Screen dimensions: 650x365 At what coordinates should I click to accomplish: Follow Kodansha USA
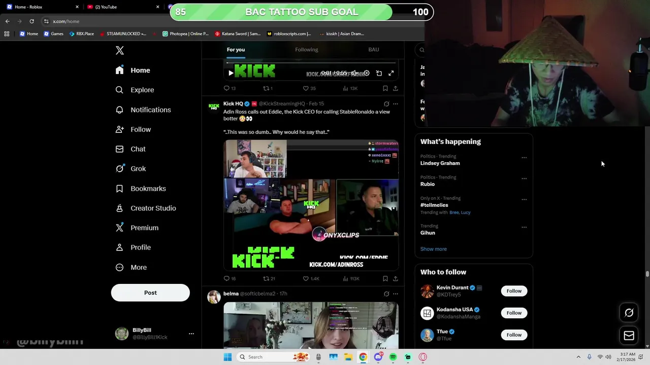pyautogui.click(x=514, y=313)
